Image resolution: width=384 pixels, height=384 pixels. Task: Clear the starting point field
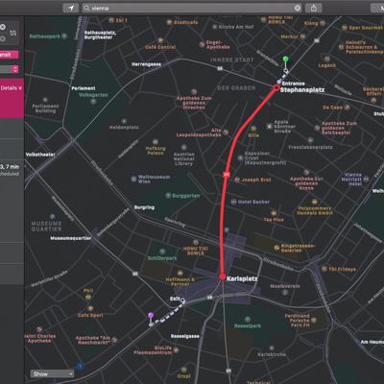coord(2,27)
